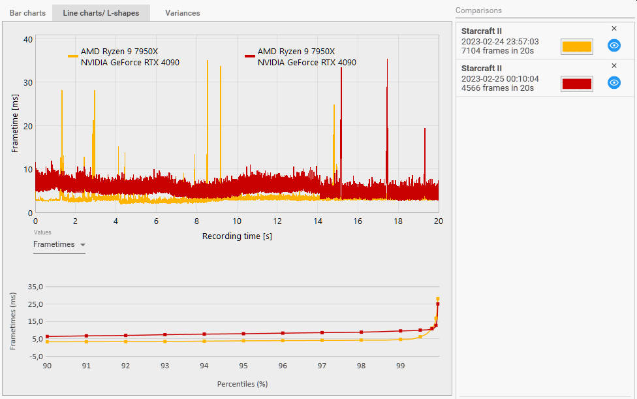Click the Comparisons panel header
Image resolution: width=637 pixels, height=399 pixels.
coord(478,10)
